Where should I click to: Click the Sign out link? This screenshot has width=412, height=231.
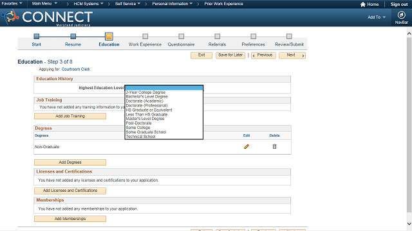[399, 4]
